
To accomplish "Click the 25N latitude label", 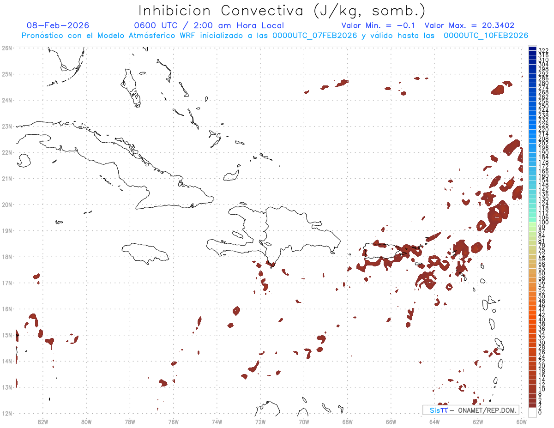I will (6, 74).
